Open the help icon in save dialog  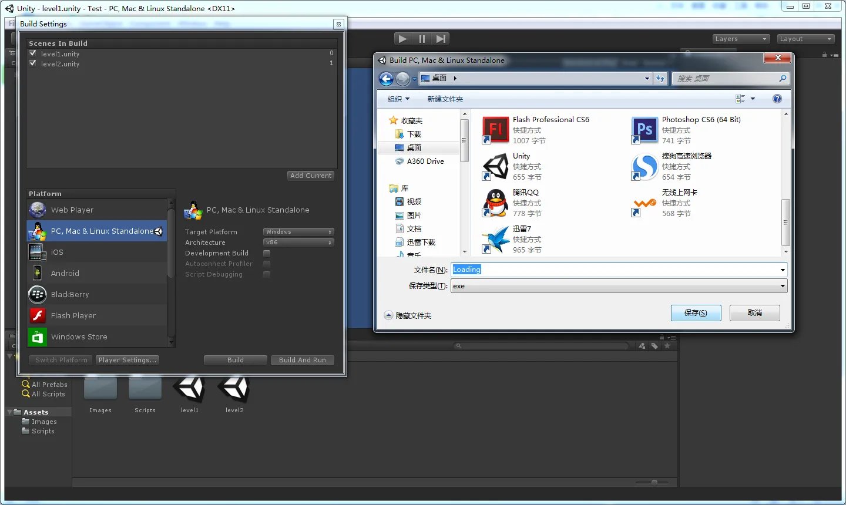777,99
